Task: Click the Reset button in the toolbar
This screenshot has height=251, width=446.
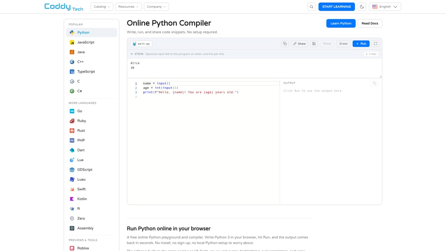Action: pos(327,44)
